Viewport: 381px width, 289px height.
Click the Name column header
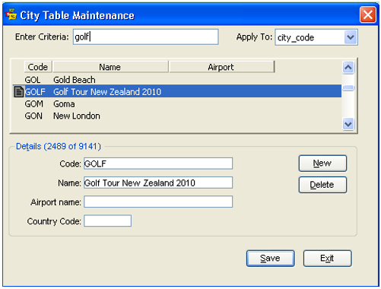tap(110, 67)
